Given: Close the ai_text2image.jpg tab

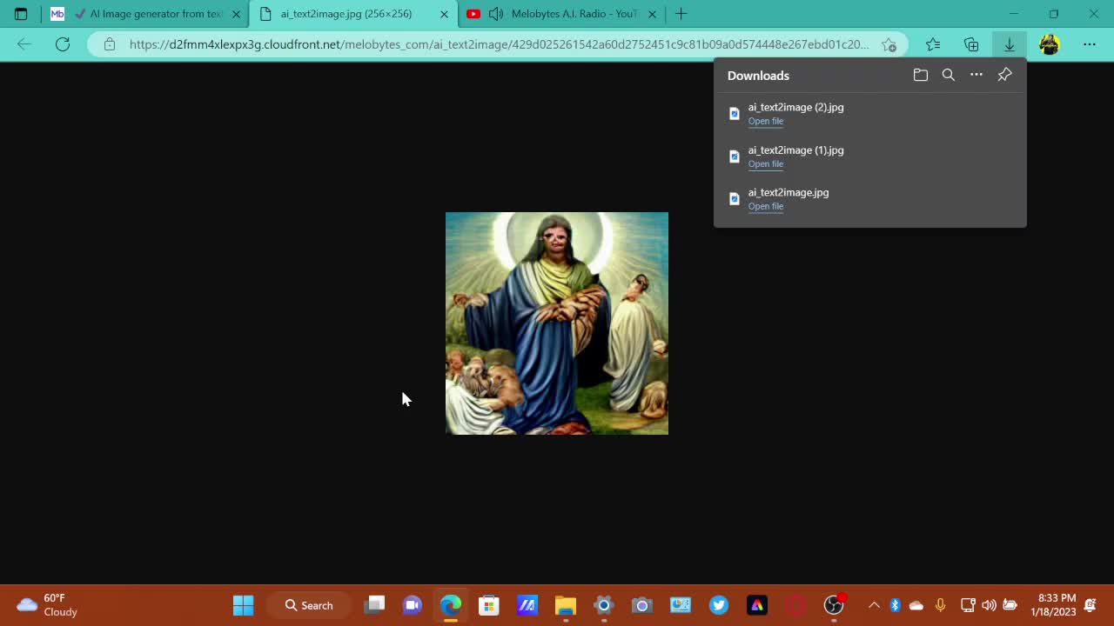Looking at the screenshot, I should point(444,14).
